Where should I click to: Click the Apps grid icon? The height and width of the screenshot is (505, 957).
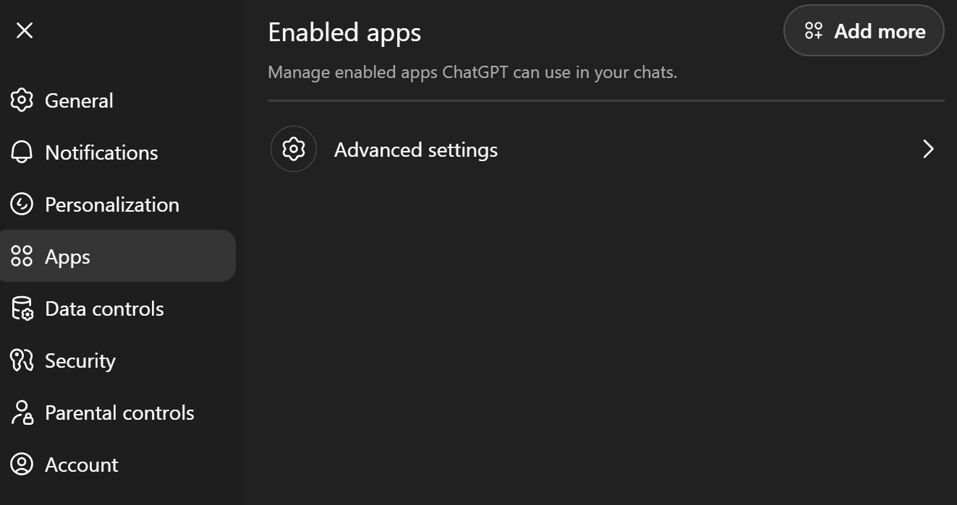pyautogui.click(x=22, y=256)
